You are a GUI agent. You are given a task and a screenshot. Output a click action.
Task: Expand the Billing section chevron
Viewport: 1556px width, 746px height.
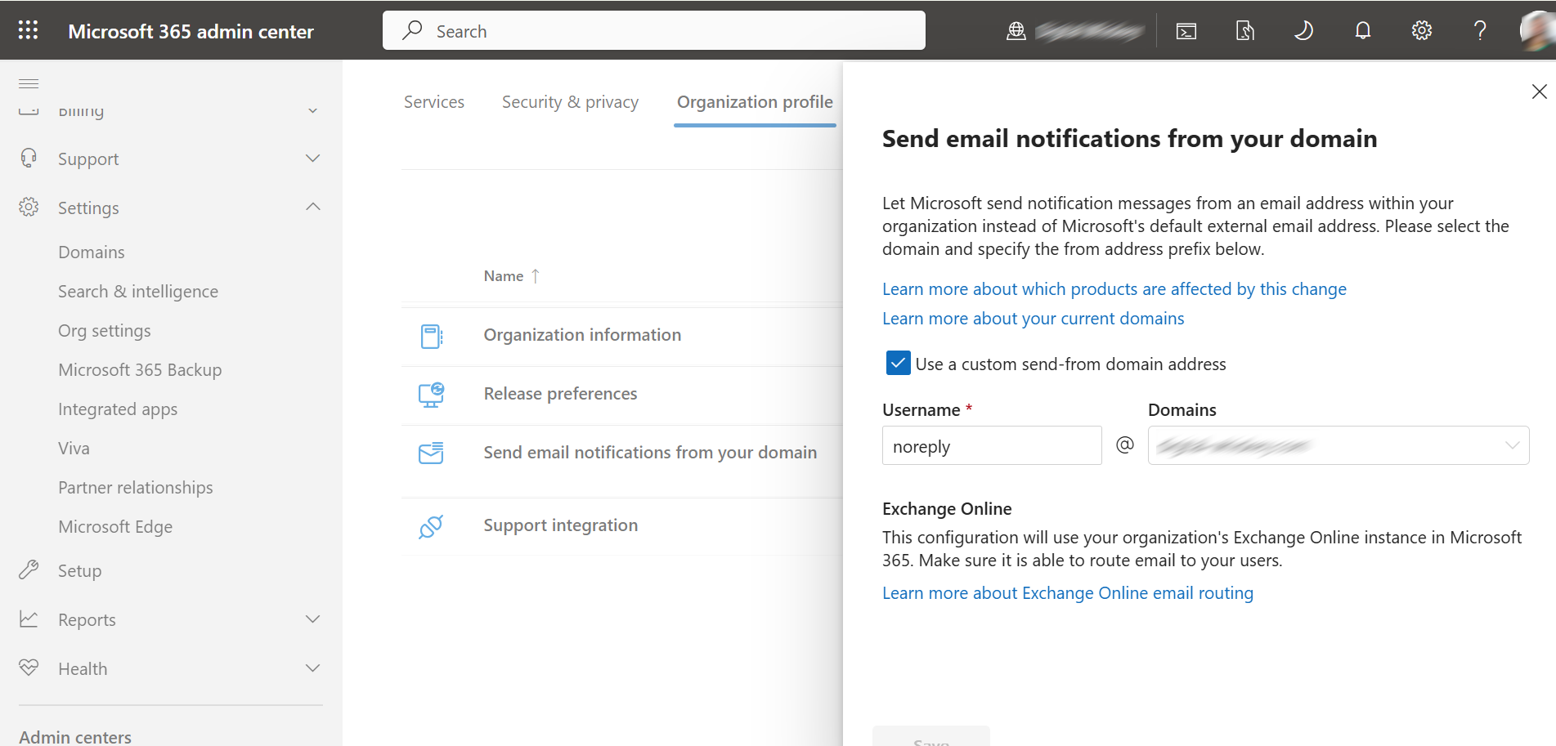point(312,110)
